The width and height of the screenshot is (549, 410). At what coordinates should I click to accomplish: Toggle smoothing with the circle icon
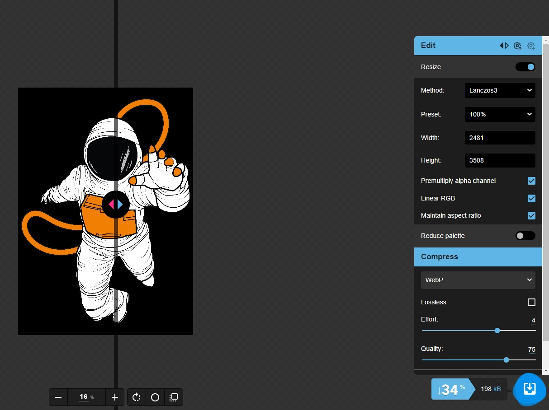[x=155, y=397]
